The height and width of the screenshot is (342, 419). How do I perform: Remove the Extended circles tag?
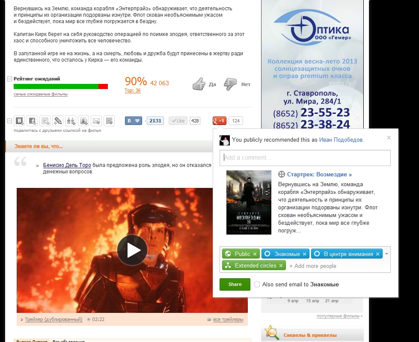coord(281,265)
